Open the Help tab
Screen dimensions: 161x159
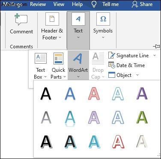(x=77, y=4)
